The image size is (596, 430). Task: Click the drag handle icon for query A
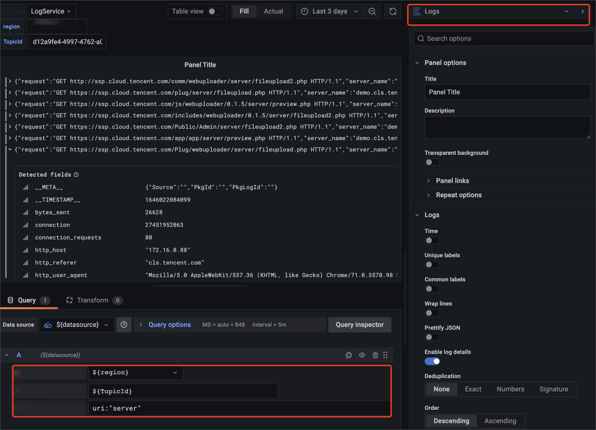click(x=385, y=355)
